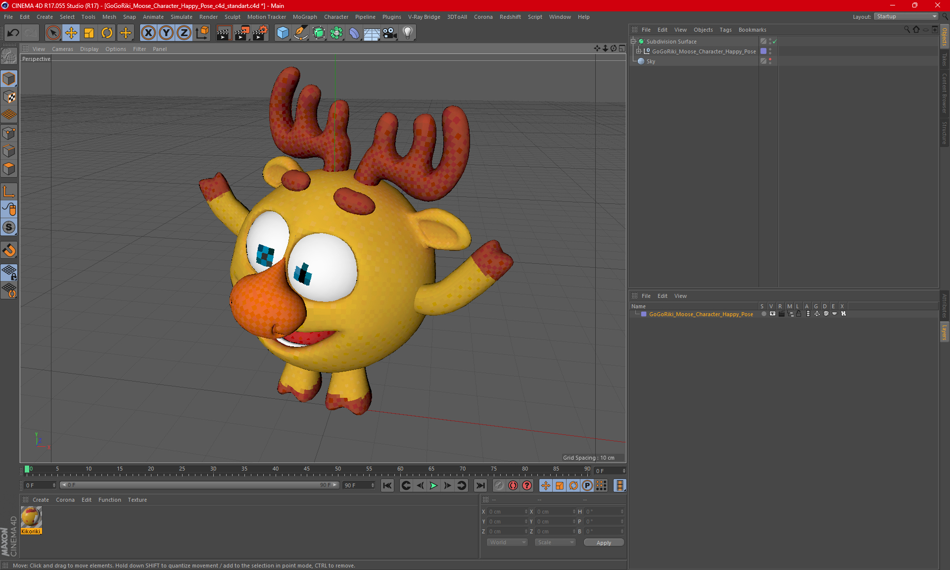Image resolution: width=950 pixels, height=570 pixels.
Task: Activate the Scale tool
Action: pos(89,33)
